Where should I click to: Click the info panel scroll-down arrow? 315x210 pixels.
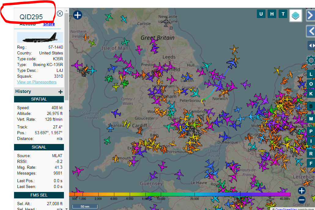pyautogui.click(x=66, y=208)
